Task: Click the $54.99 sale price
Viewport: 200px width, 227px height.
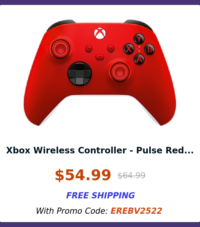Action: point(83,175)
